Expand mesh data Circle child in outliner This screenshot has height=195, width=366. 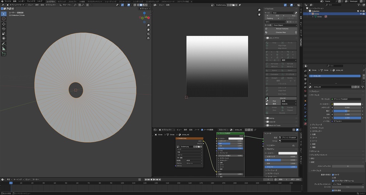[313, 16]
